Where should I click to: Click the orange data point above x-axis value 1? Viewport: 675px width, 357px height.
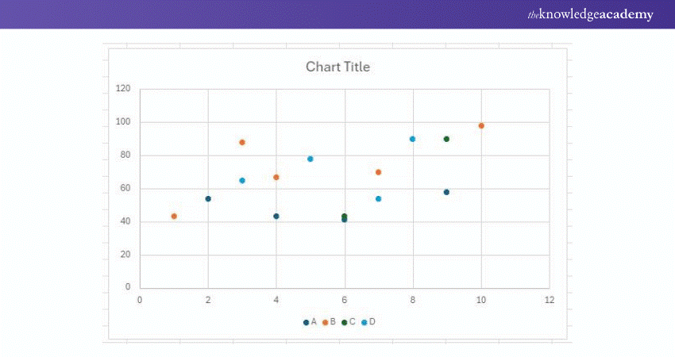174,216
